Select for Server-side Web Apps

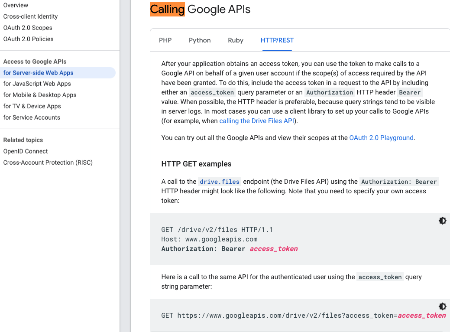(x=58, y=73)
